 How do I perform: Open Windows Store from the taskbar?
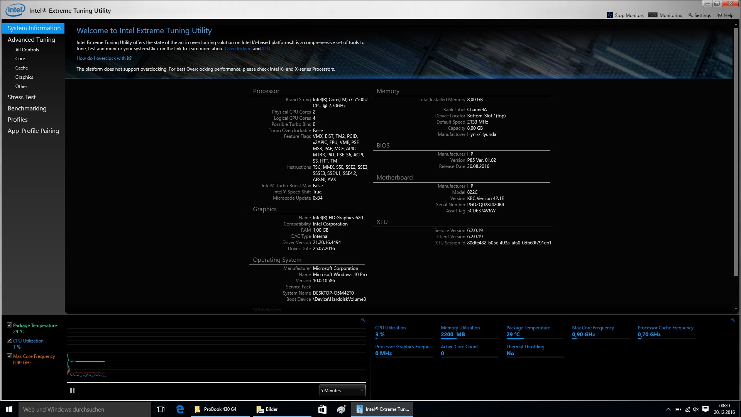[x=322, y=409]
